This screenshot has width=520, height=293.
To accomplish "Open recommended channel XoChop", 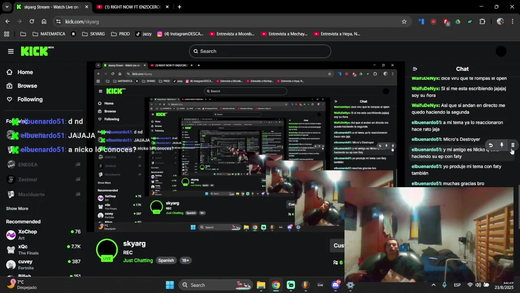I will [x=43, y=235].
